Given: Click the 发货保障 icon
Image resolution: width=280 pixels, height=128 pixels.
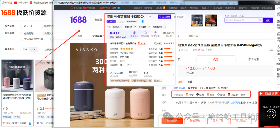Looking at the screenshot, I should click(x=145, y=33).
